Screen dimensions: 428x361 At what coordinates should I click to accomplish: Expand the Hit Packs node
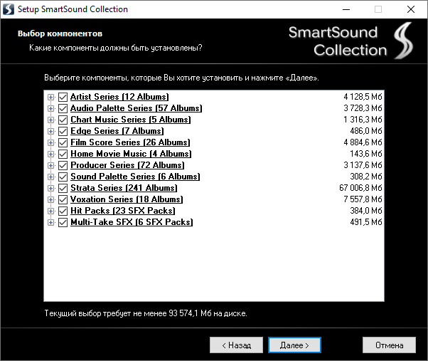(50, 211)
